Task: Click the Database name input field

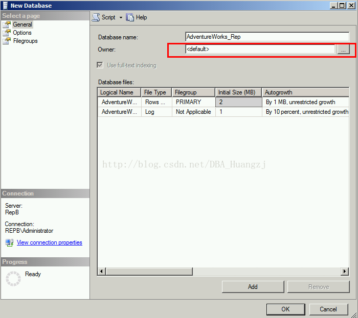Action: 267,37
